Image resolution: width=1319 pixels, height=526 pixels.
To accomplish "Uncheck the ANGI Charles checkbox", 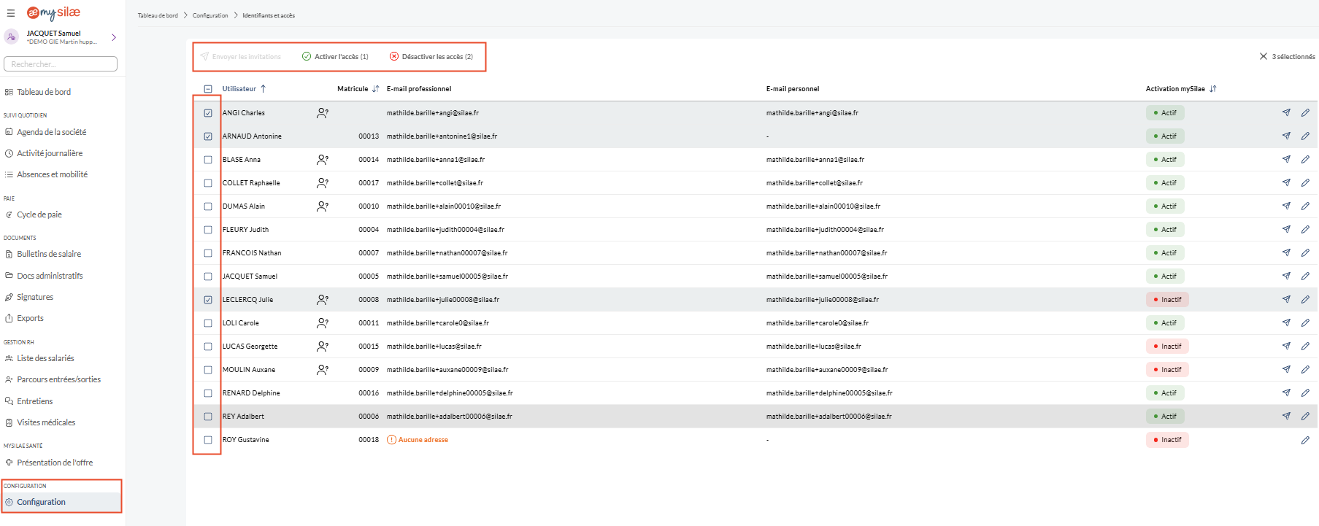I will (x=208, y=113).
